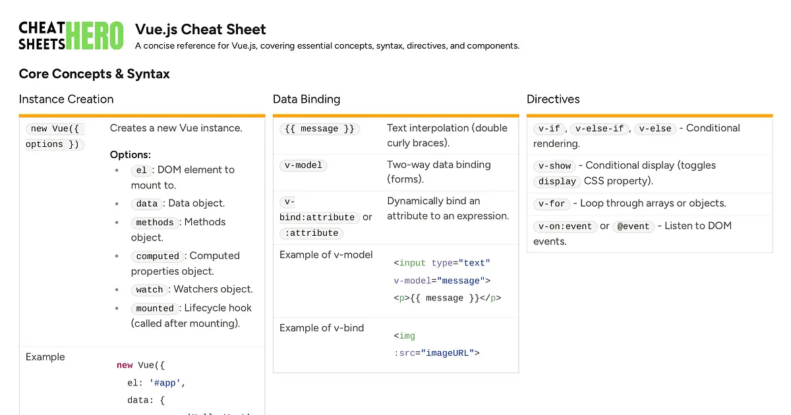Click the Instance Creation section heading
This screenshot has height=415, width=791.
click(x=66, y=99)
